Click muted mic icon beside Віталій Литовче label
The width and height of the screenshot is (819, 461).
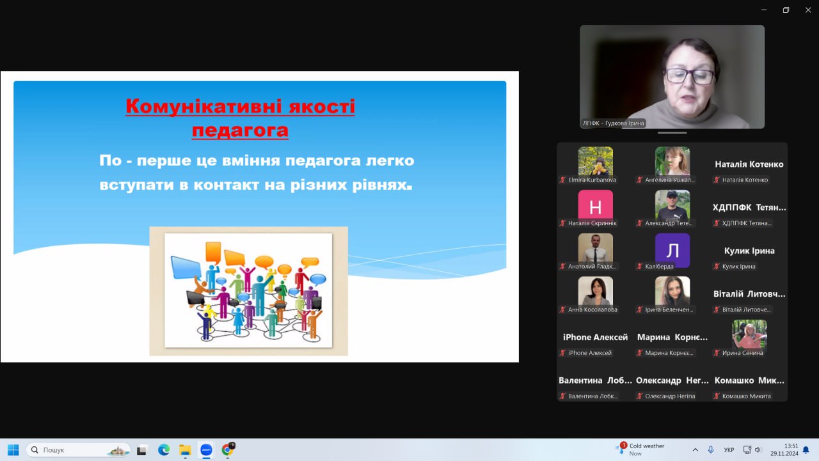coord(717,309)
